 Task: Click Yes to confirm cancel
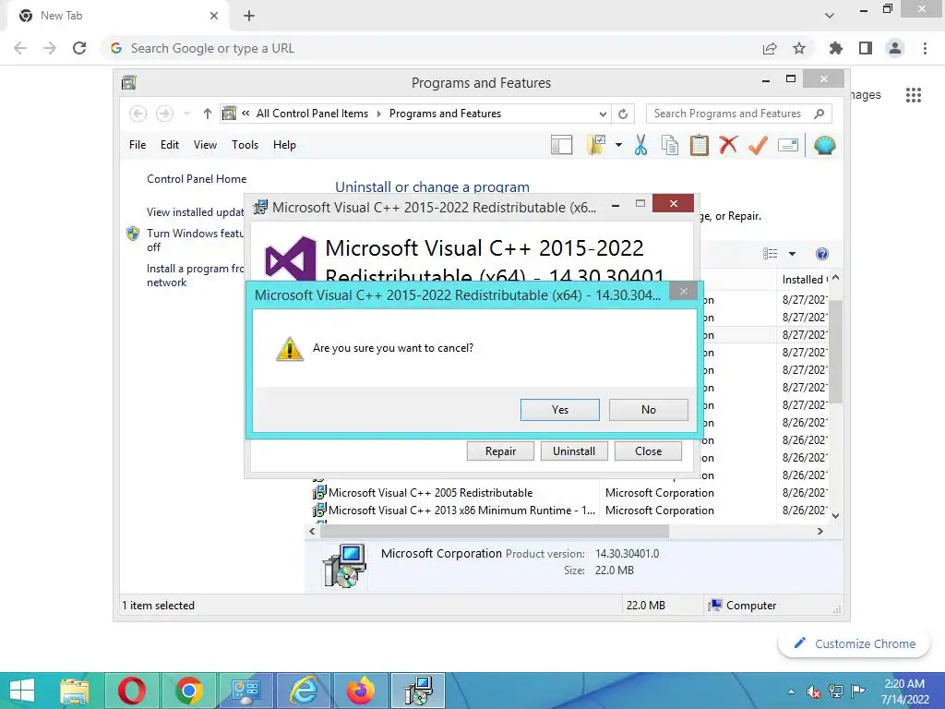(559, 409)
